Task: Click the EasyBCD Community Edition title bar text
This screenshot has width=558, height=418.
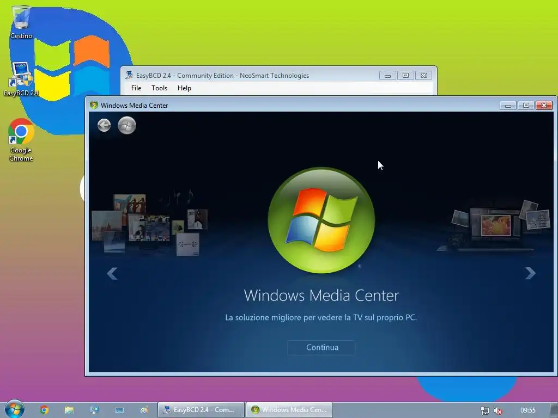Action: (x=222, y=75)
